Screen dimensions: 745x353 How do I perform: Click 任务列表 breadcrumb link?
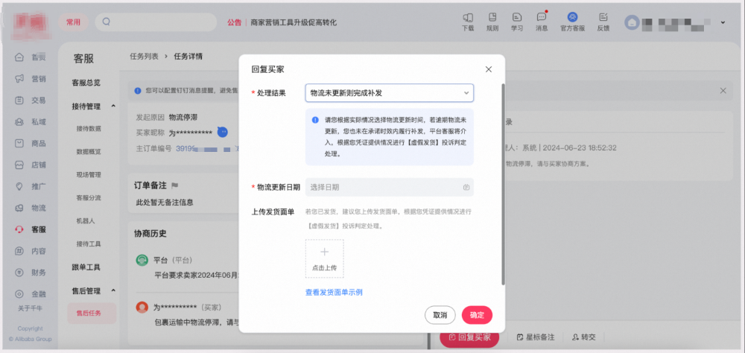coord(144,56)
